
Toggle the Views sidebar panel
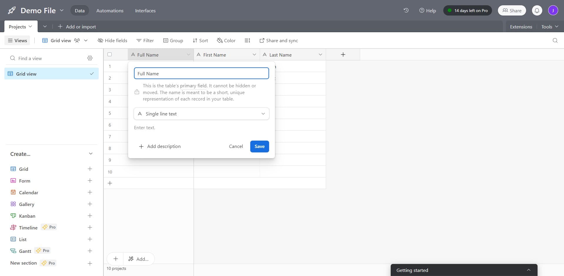[17, 40]
